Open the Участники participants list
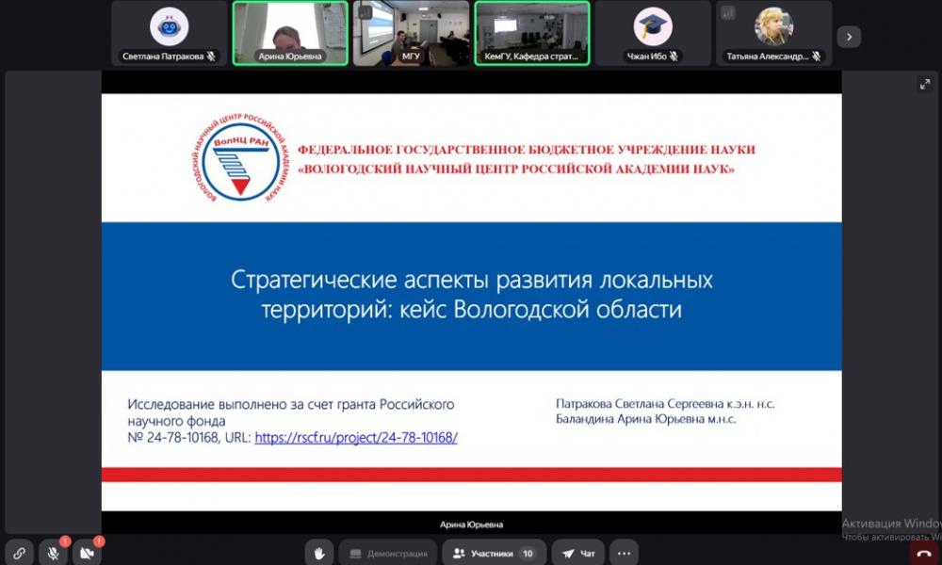The width and height of the screenshot is (942, 565). pyautogui.click(x=495, y=554)
